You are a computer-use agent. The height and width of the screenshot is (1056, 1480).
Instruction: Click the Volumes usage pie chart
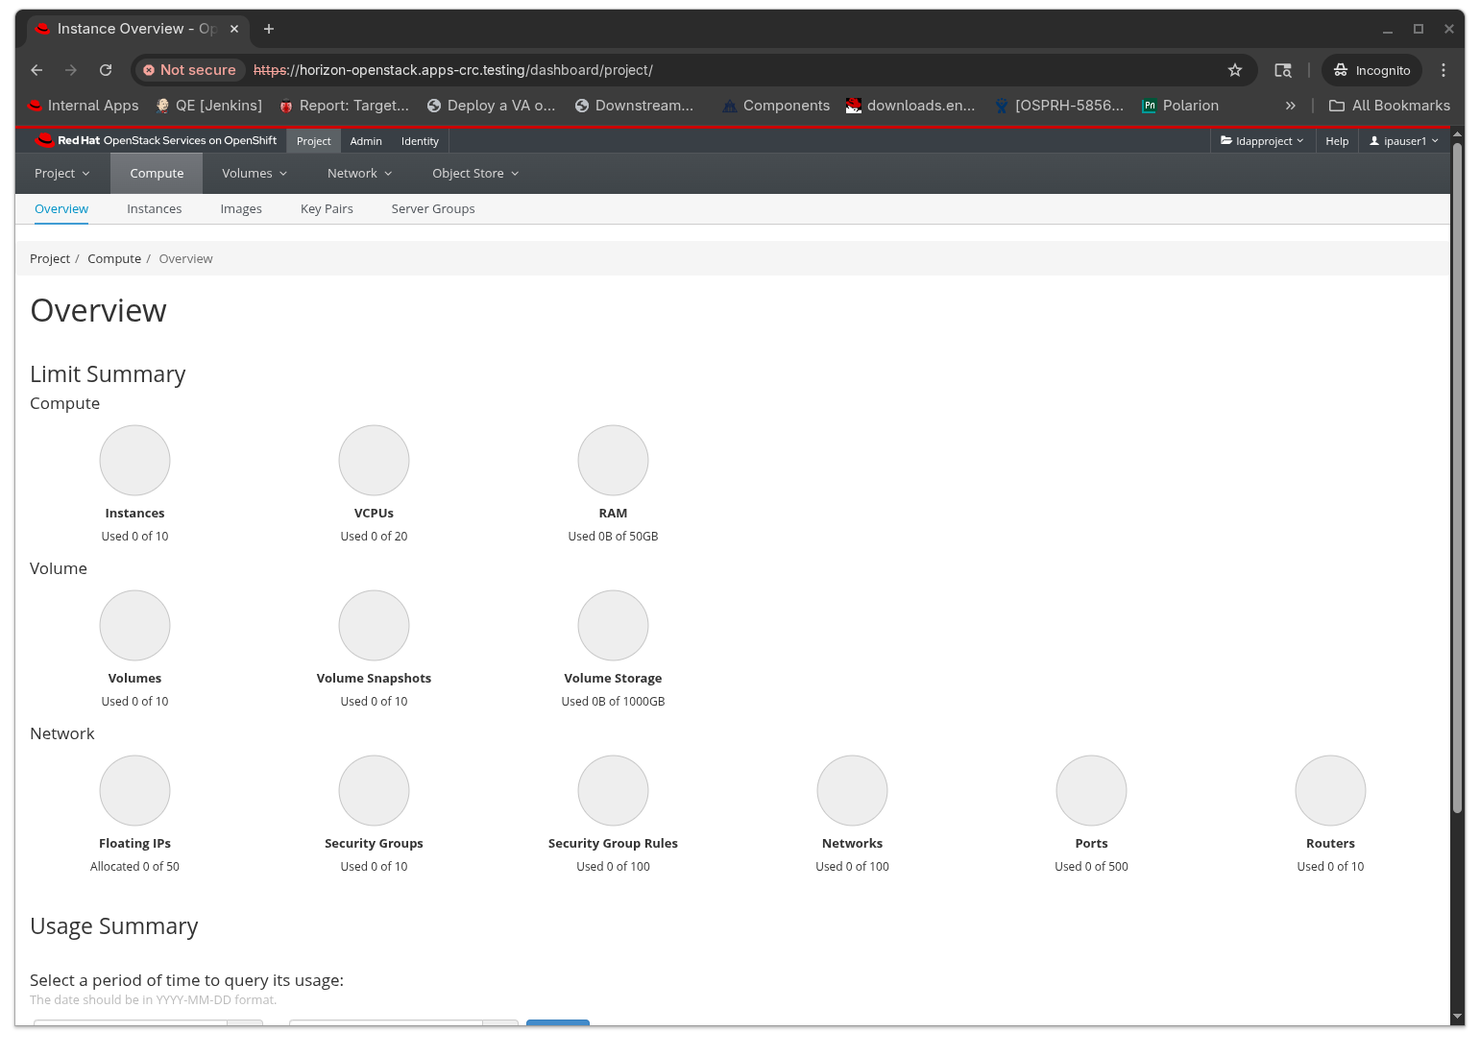(x=134, y=626)
